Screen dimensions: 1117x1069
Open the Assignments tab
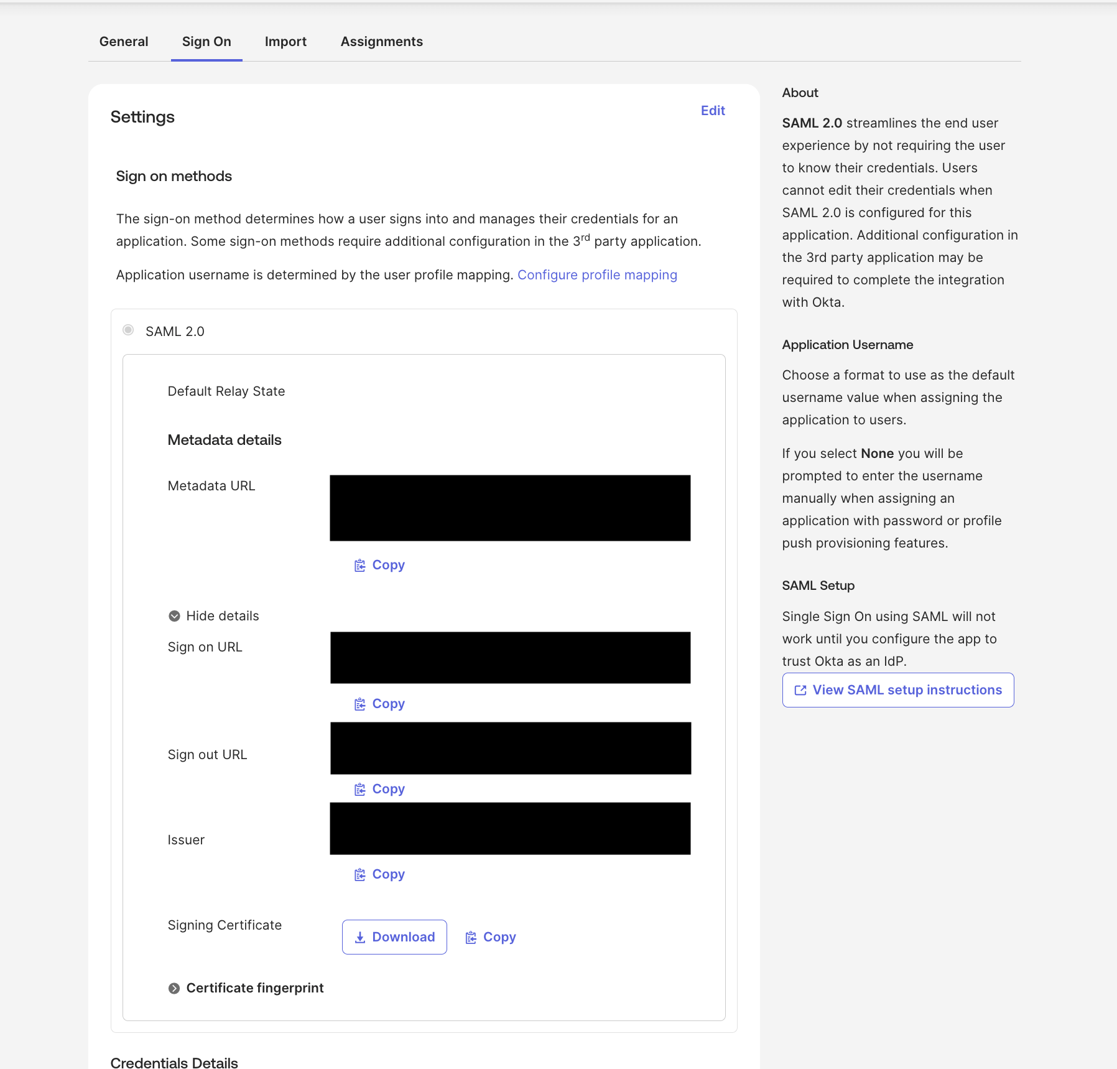point(381,41)
